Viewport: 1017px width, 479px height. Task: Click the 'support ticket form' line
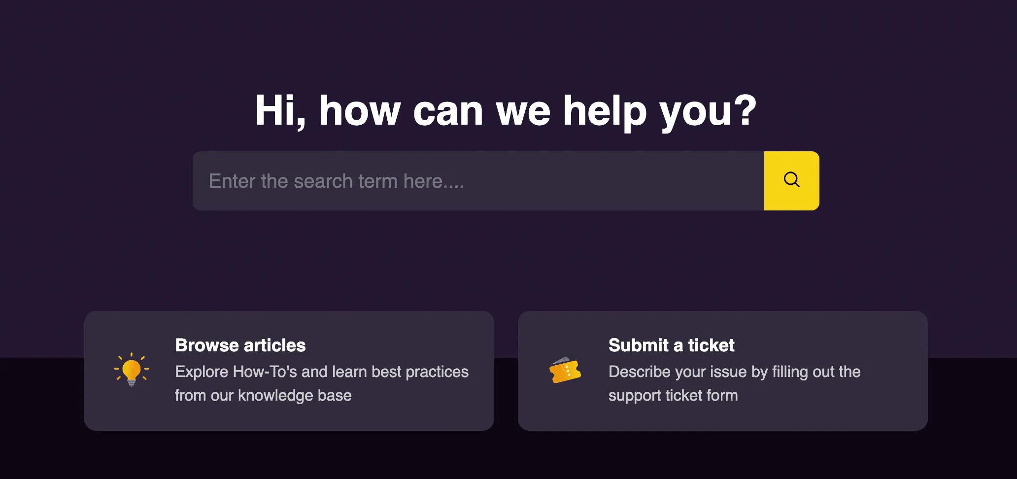coord(673,395)
